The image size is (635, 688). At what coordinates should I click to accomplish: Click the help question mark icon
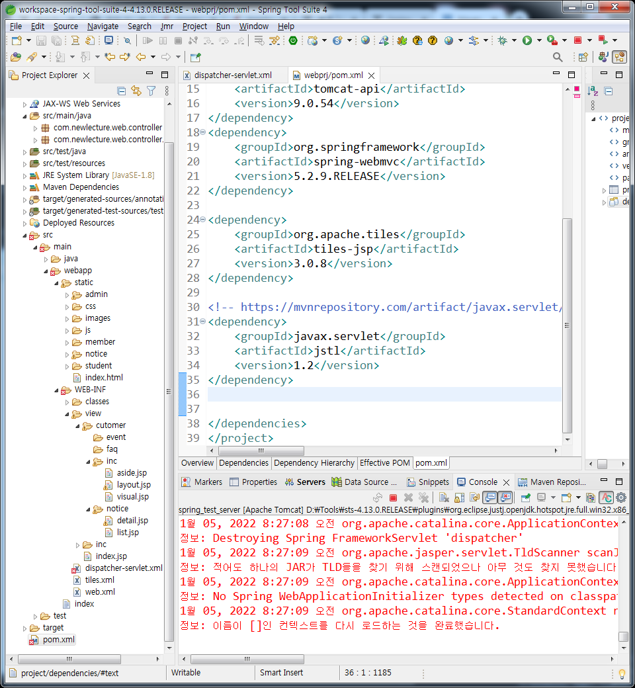pos(432,41)
